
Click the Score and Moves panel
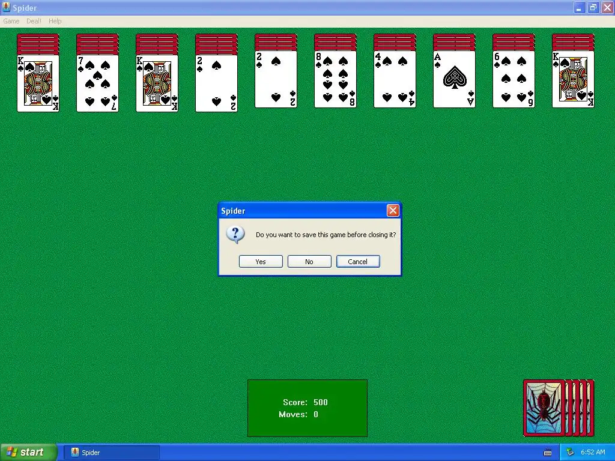coord(307,408)
